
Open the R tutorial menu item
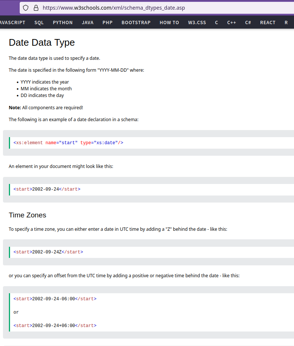tap(286, 23)
